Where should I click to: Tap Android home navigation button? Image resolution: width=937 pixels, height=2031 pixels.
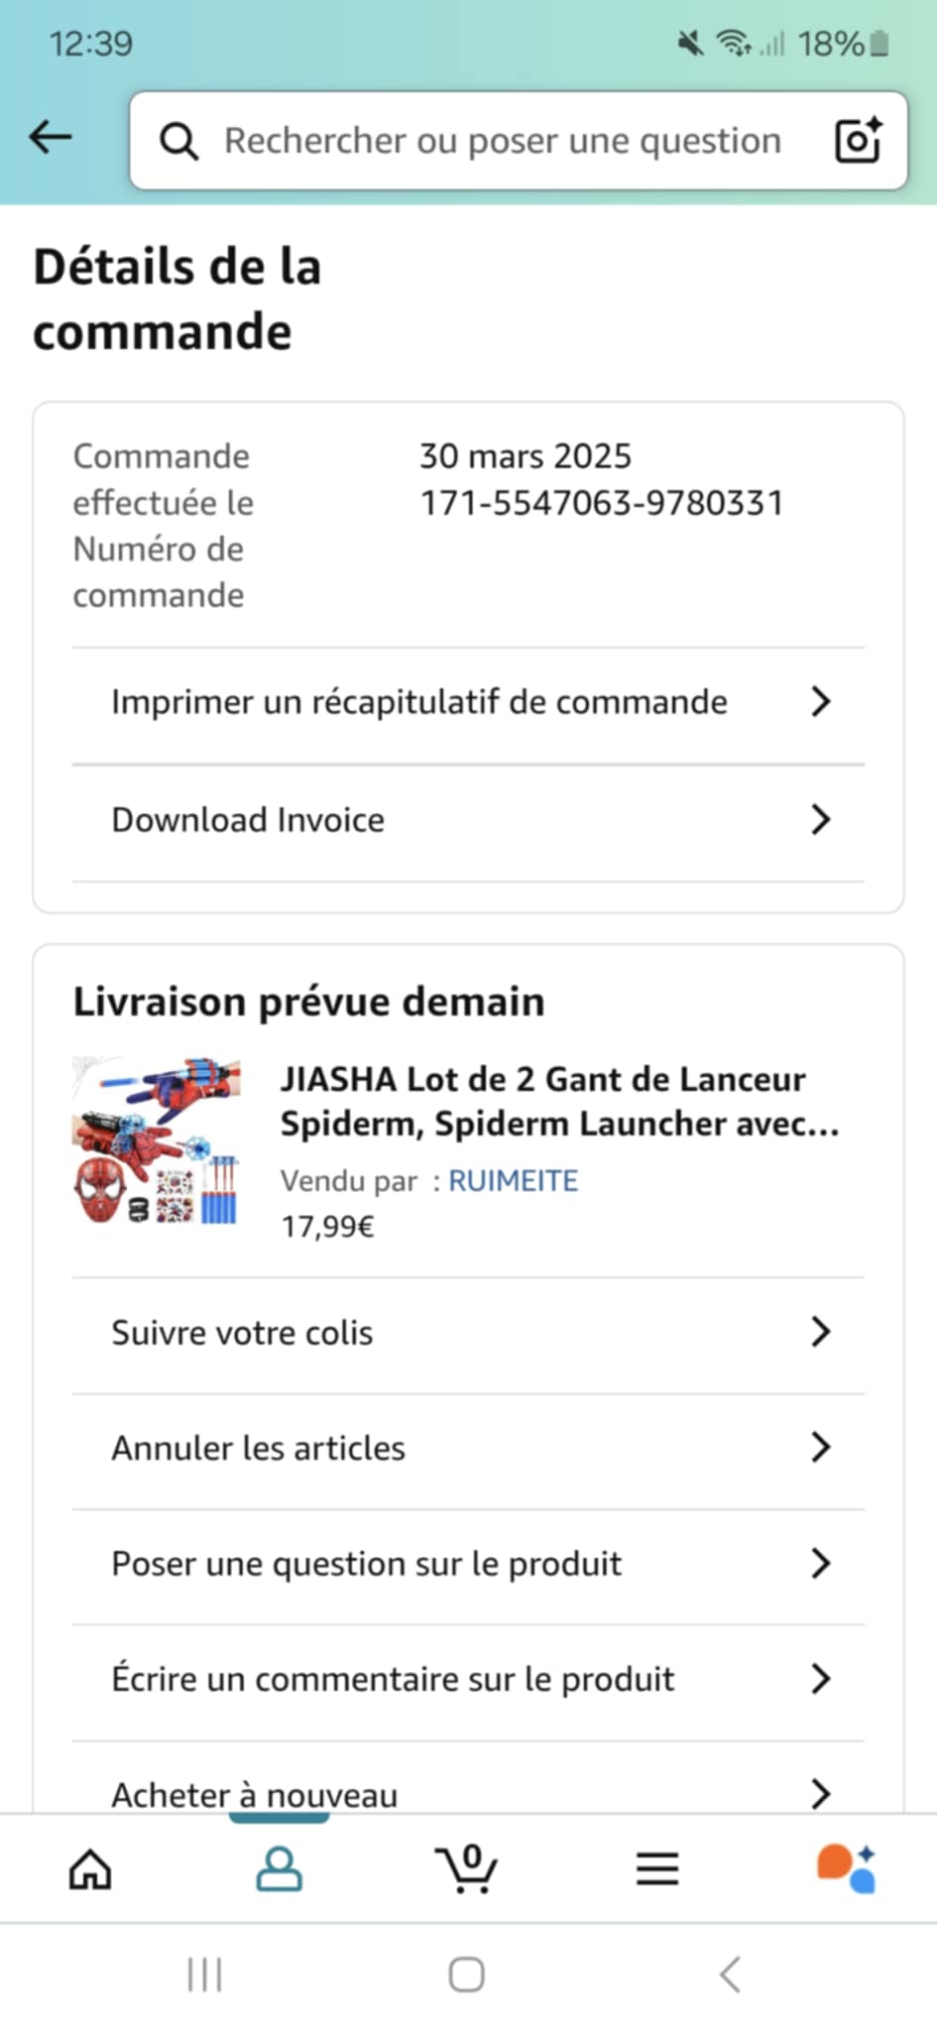[x=467, y=1974]
